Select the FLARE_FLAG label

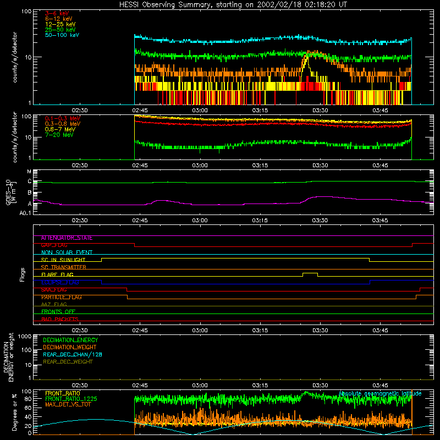point(57,274)
